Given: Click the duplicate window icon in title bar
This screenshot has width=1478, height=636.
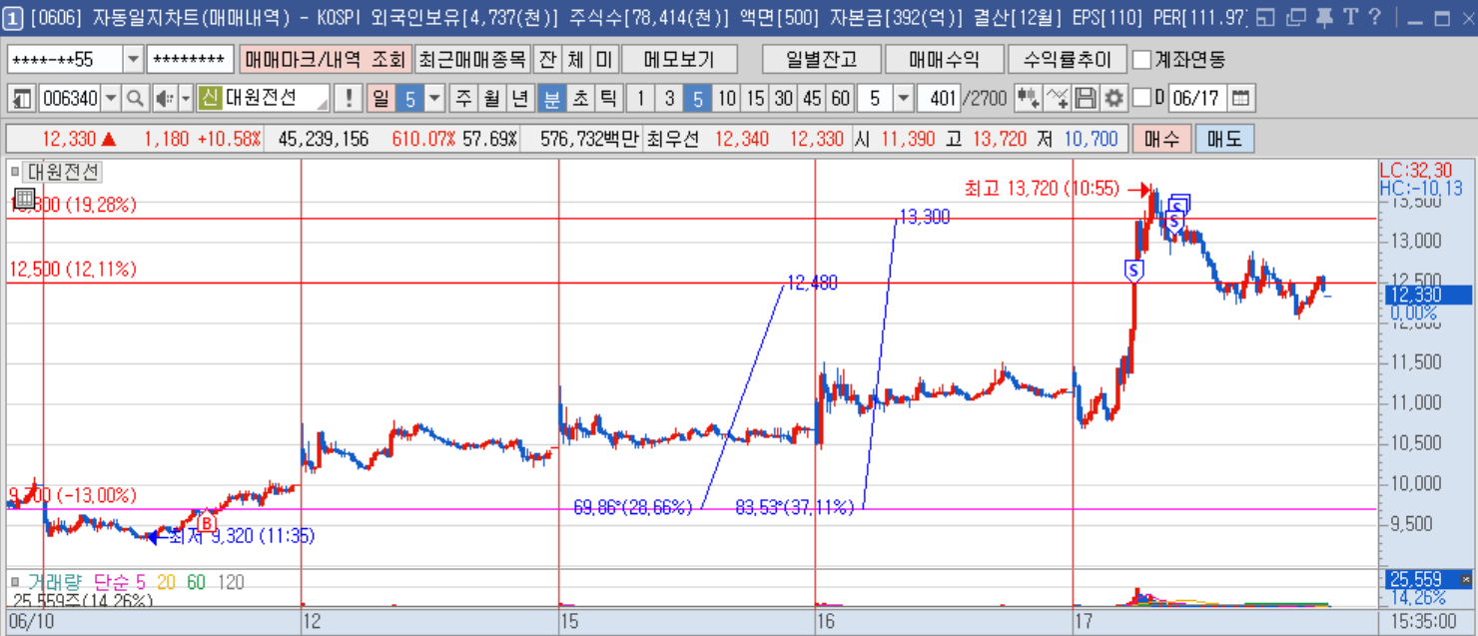Looking at the screenshot, I should tap(1295, 16).
